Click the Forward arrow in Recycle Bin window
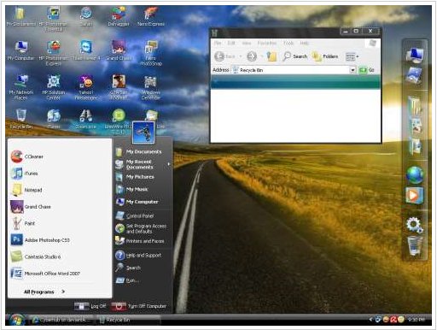This screenshot has height=330, width=437. tap(252, 56)
